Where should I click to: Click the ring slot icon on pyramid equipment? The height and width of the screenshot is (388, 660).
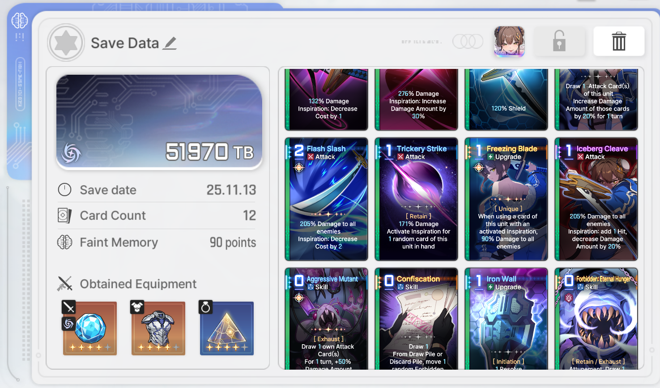click(206, 307)
